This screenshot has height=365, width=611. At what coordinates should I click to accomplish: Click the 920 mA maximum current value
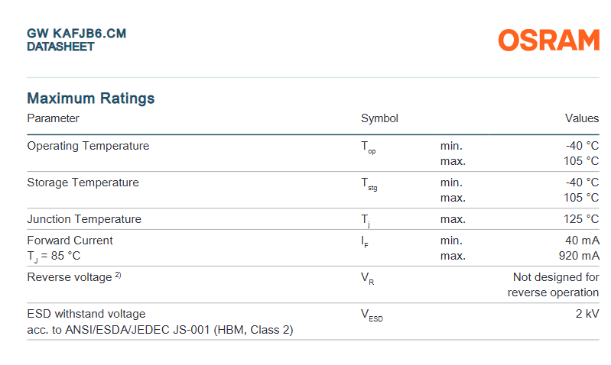pos(578,256)
